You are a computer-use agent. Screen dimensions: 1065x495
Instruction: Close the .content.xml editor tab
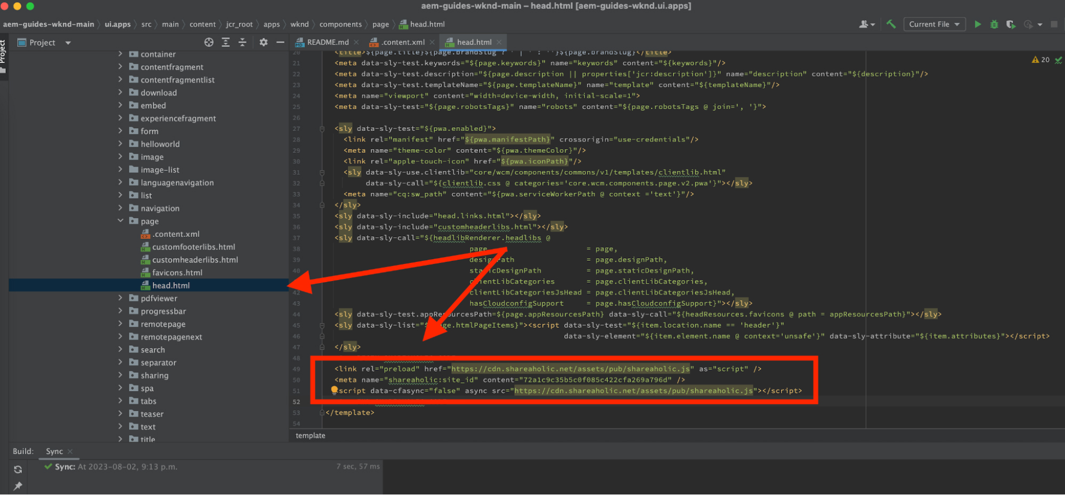432,42
